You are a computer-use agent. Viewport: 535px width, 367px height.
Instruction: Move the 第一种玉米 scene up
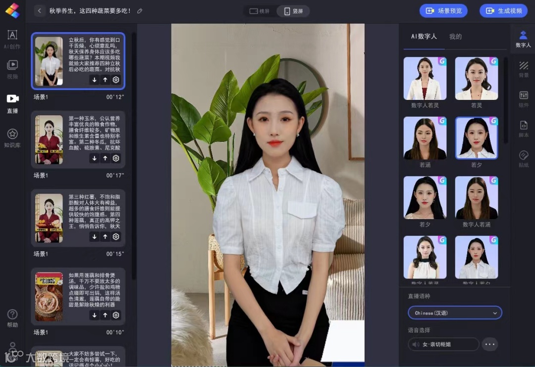[105, 158]
